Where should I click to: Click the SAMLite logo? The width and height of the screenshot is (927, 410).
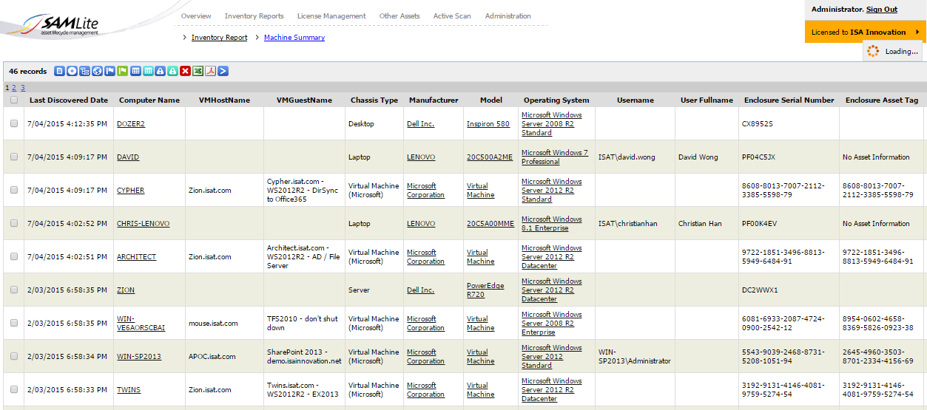[x=59, y=25]
